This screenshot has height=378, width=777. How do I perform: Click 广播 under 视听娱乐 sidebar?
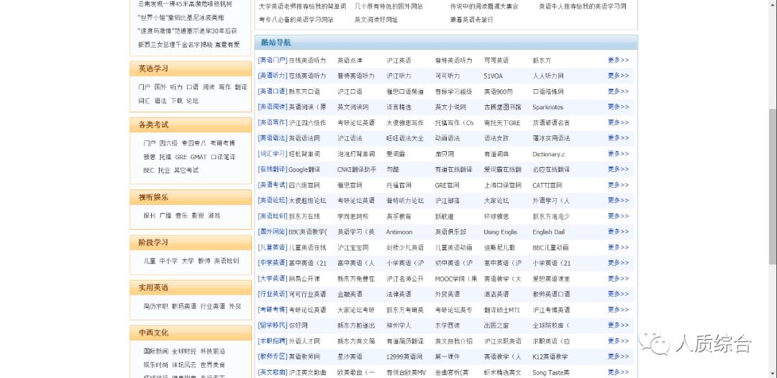coord(165,216)
